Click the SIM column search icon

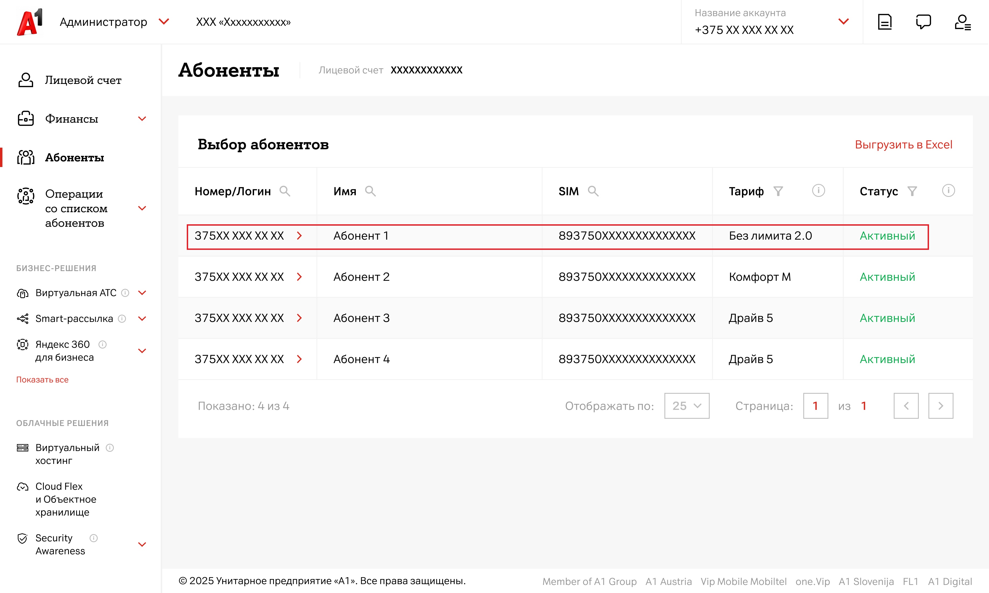click(x=593, y=191)
